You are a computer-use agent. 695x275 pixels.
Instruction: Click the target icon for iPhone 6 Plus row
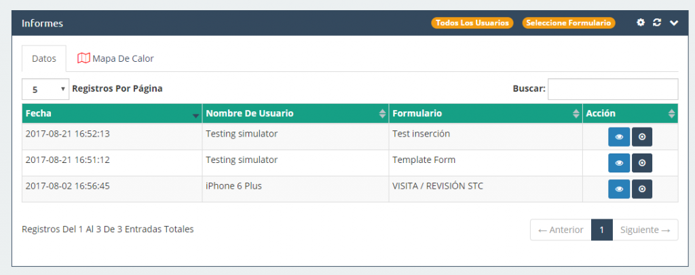pyautogui.click(x=642, y=189)
